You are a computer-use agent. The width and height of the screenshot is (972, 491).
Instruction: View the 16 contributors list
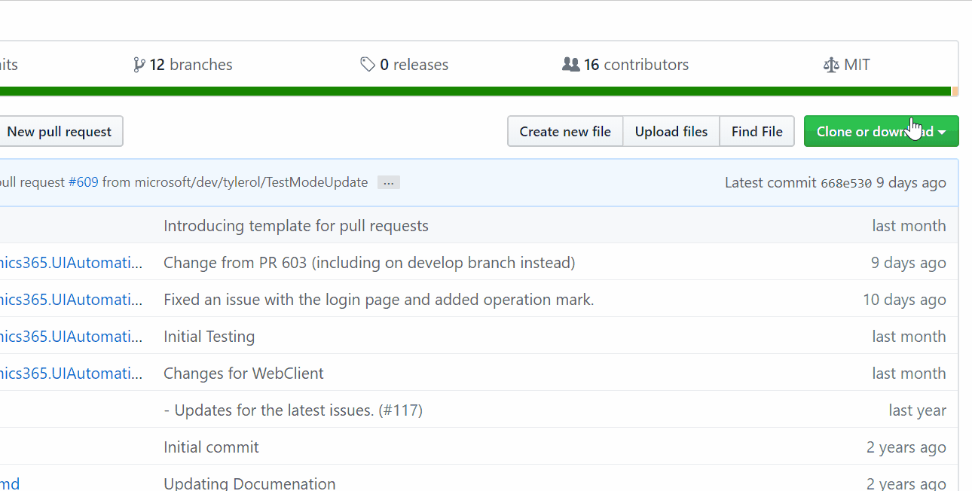coord(625,65)
